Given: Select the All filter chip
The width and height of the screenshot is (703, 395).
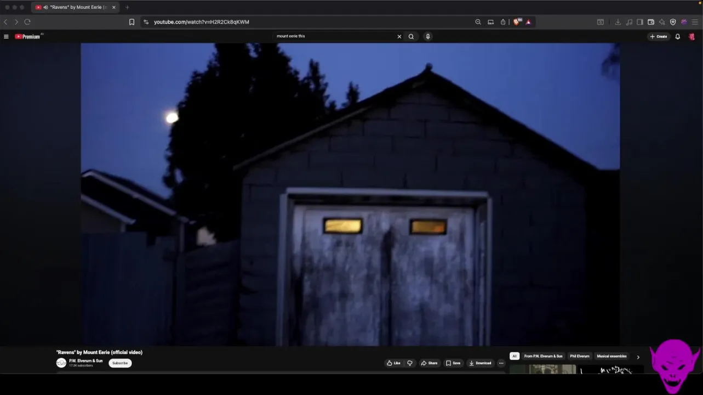Looking at the screenshot, I should pos(515,356).
